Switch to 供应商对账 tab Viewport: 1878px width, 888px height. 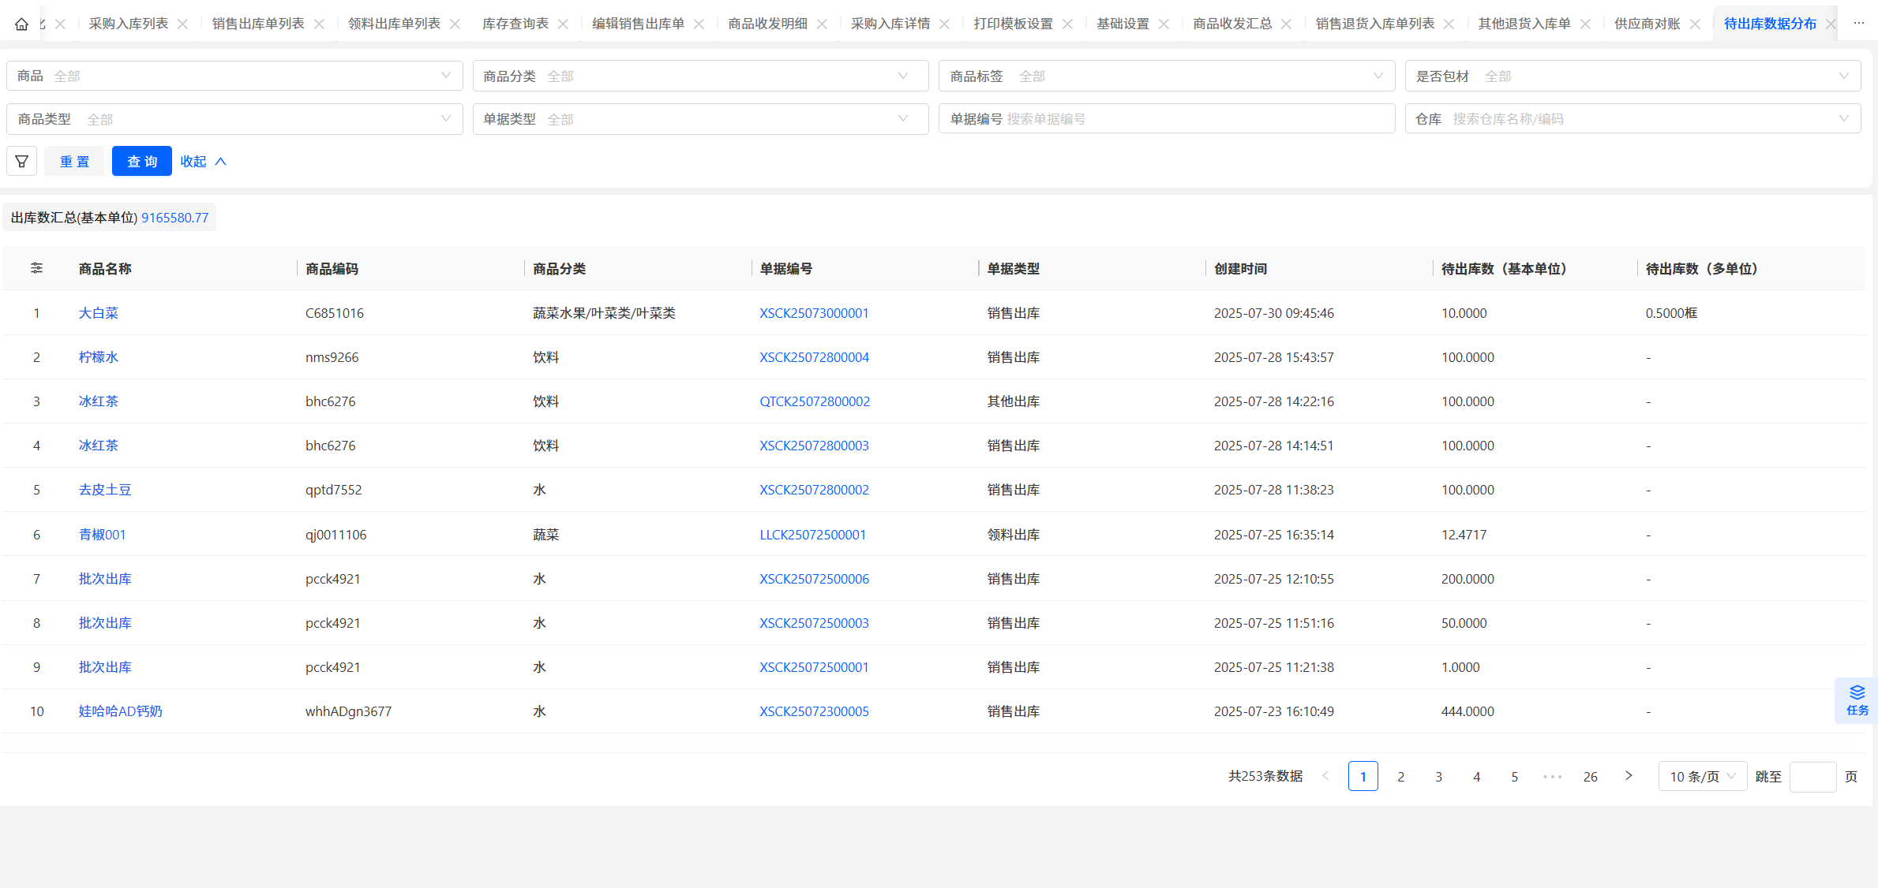pyautogui.click(x=1647, y=24)
